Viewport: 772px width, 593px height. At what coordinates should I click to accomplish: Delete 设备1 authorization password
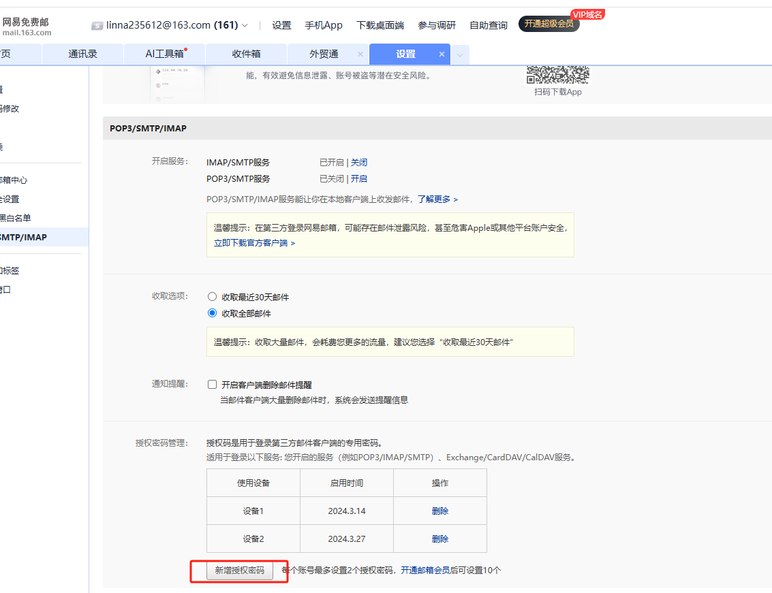tap(440, 511)
